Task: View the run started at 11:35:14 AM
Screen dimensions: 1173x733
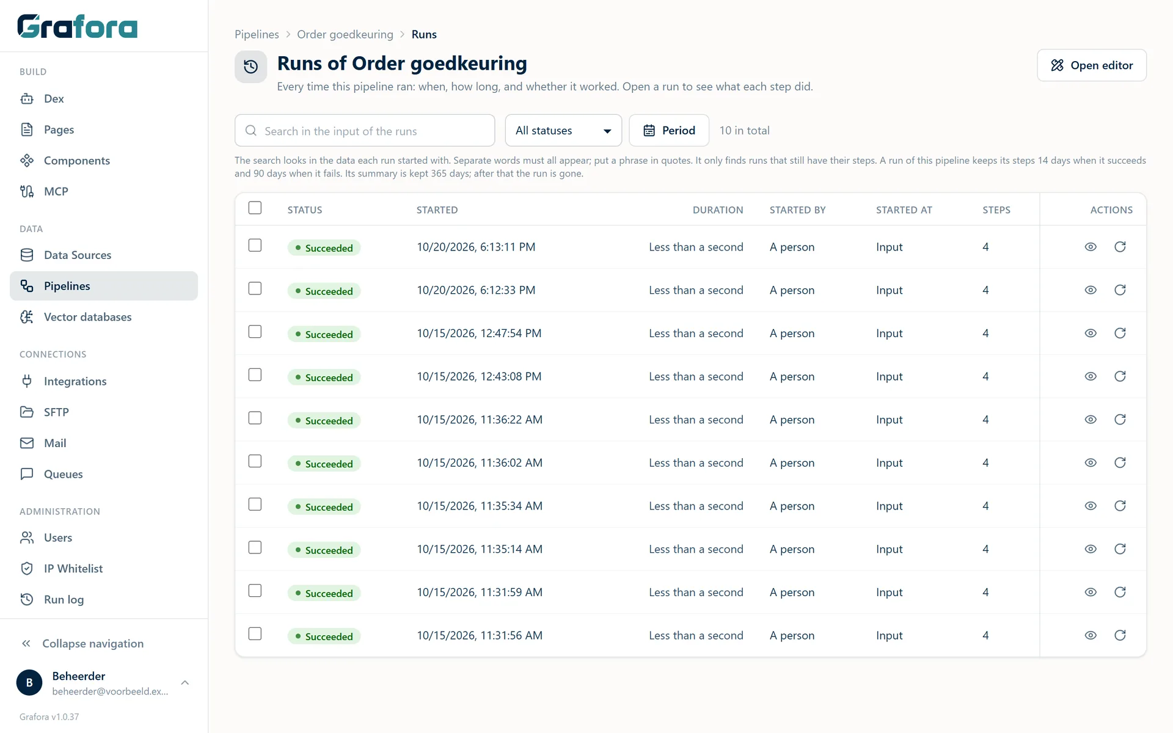Action: 1091,549
